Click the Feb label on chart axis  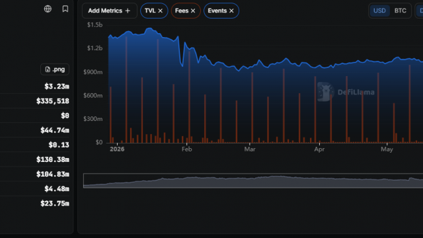pyautogui.click(x=186, y=149)
